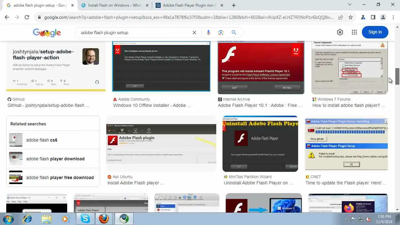400x225 pixels.
Task: Click the page vertical scrollbar thumb
Action: coord(397,76)
